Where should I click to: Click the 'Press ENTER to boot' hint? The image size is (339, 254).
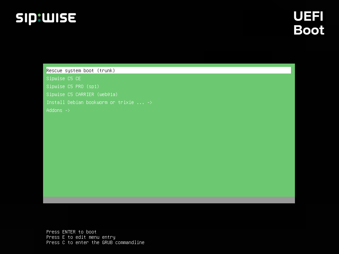[x=71, y=232]
